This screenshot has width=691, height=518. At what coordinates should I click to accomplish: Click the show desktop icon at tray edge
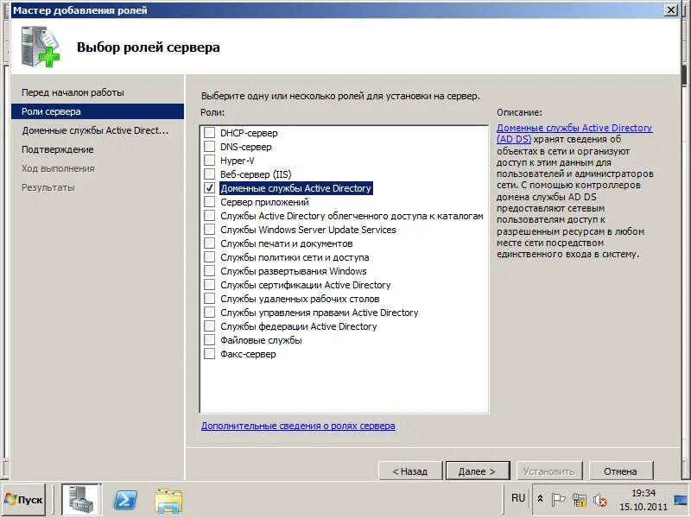[681, 501]
